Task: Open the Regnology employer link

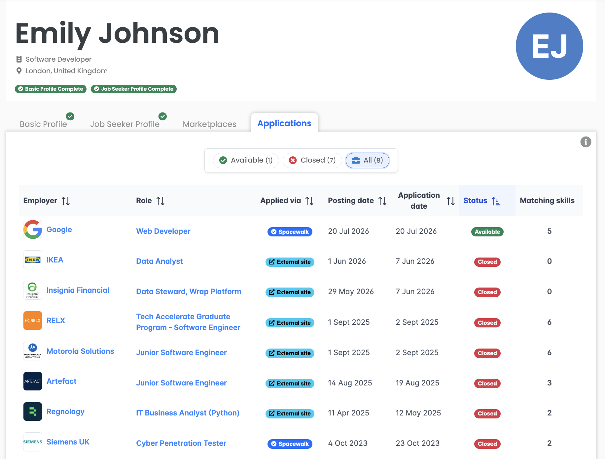Action: tap(65, 412)
